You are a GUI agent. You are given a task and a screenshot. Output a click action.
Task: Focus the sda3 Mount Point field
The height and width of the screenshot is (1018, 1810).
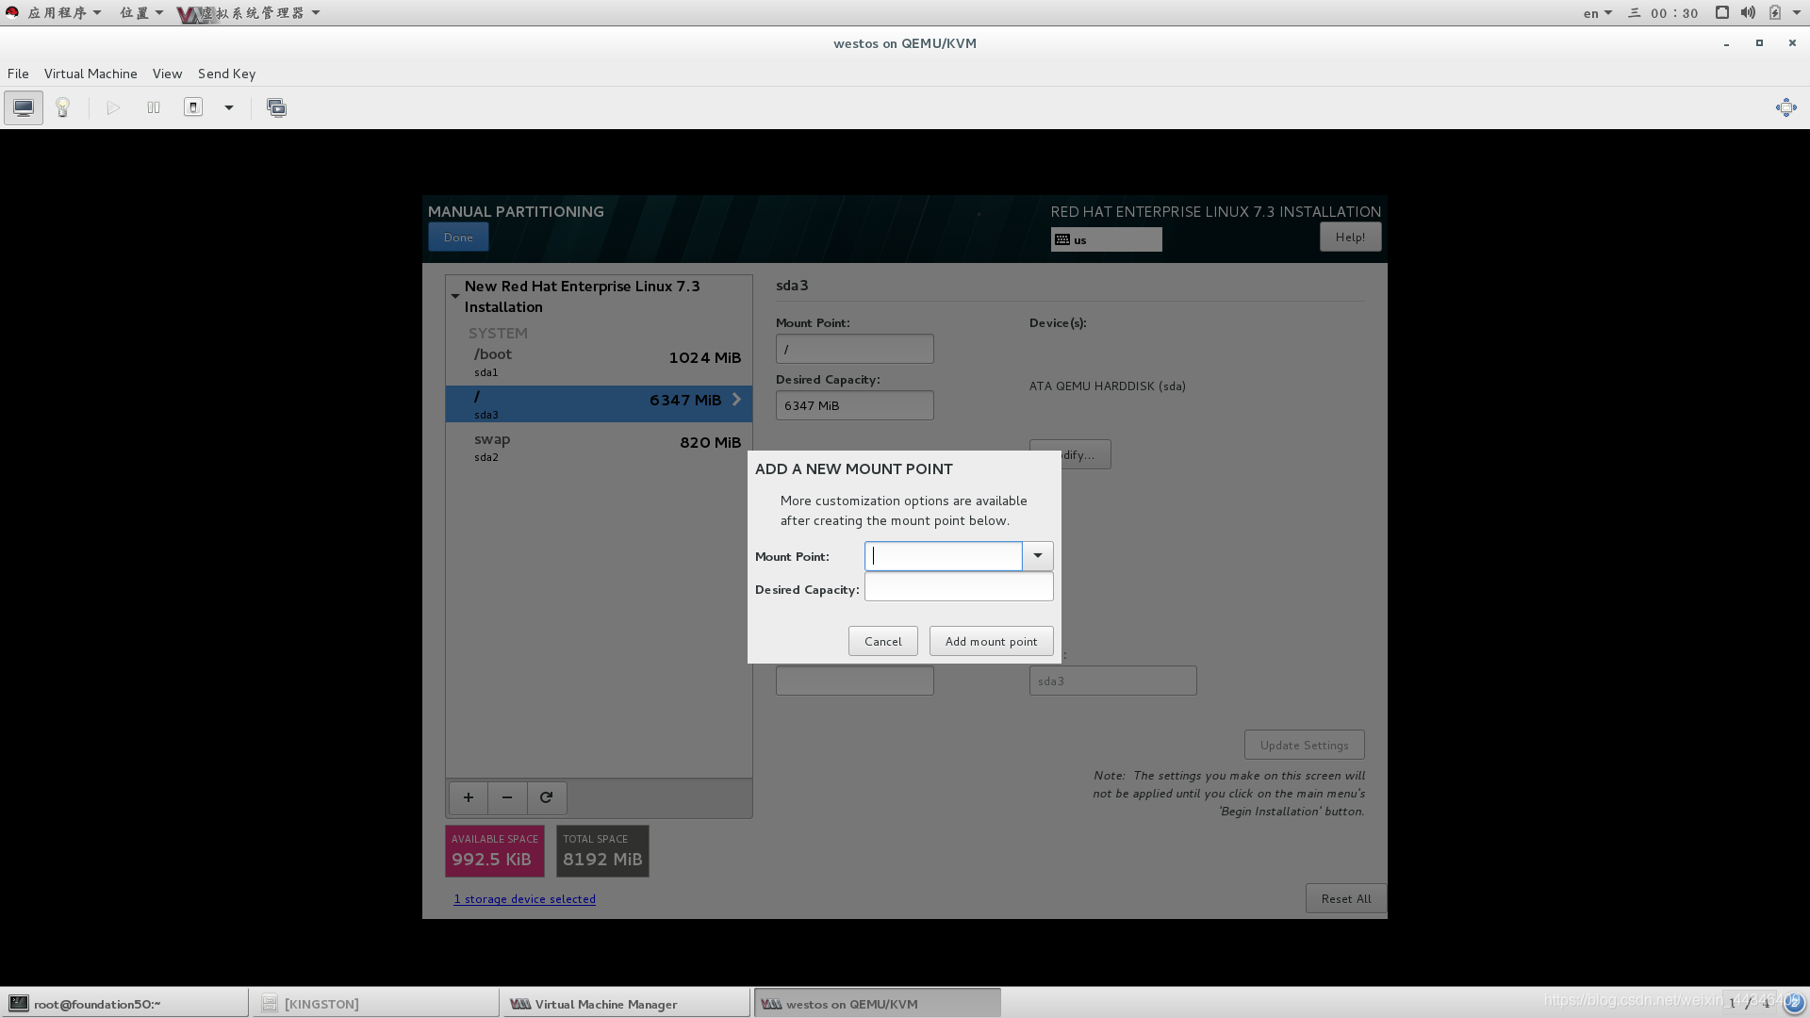854,349
